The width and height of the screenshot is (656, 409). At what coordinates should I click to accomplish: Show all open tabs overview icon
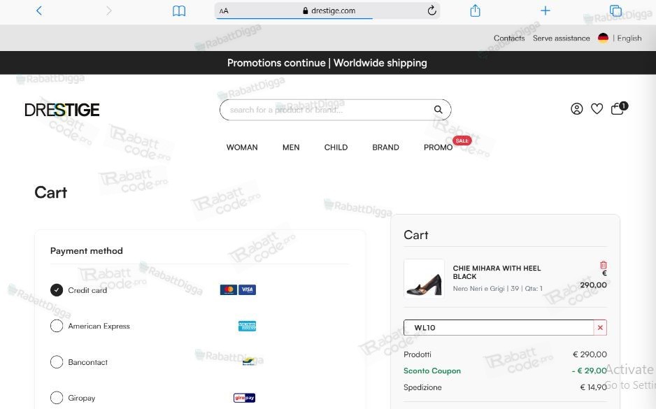coord(615,10)
